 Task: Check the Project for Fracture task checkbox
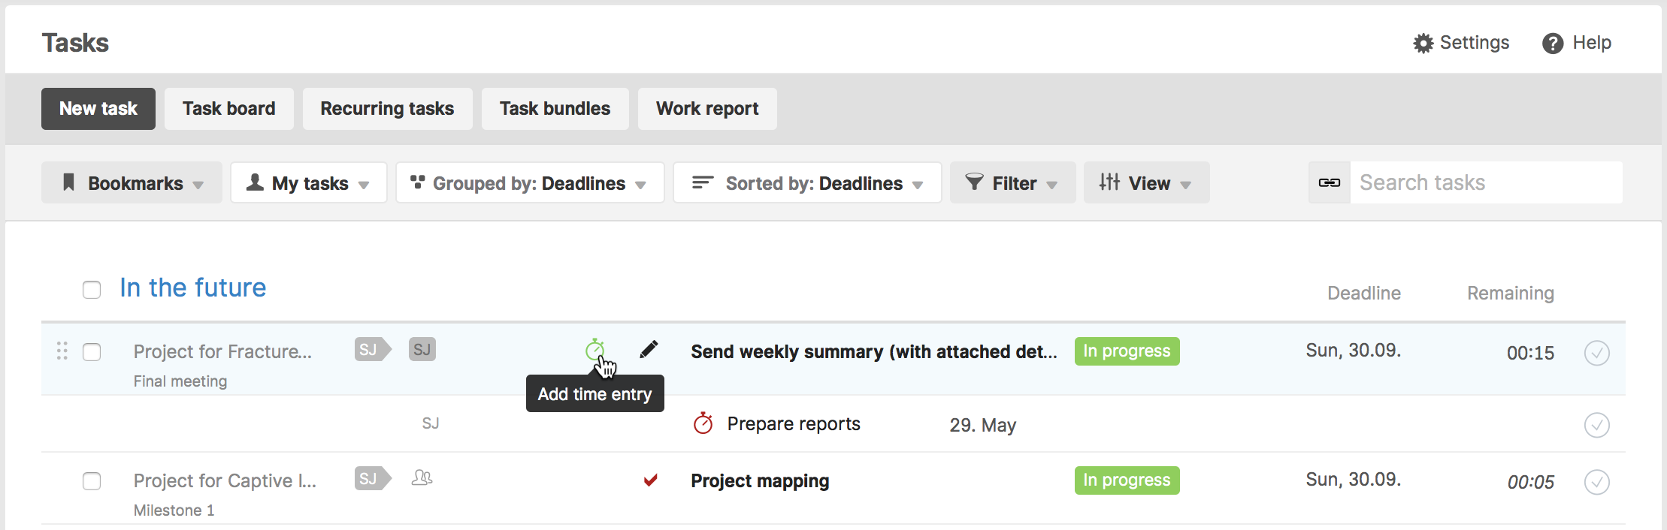point(92,352)
